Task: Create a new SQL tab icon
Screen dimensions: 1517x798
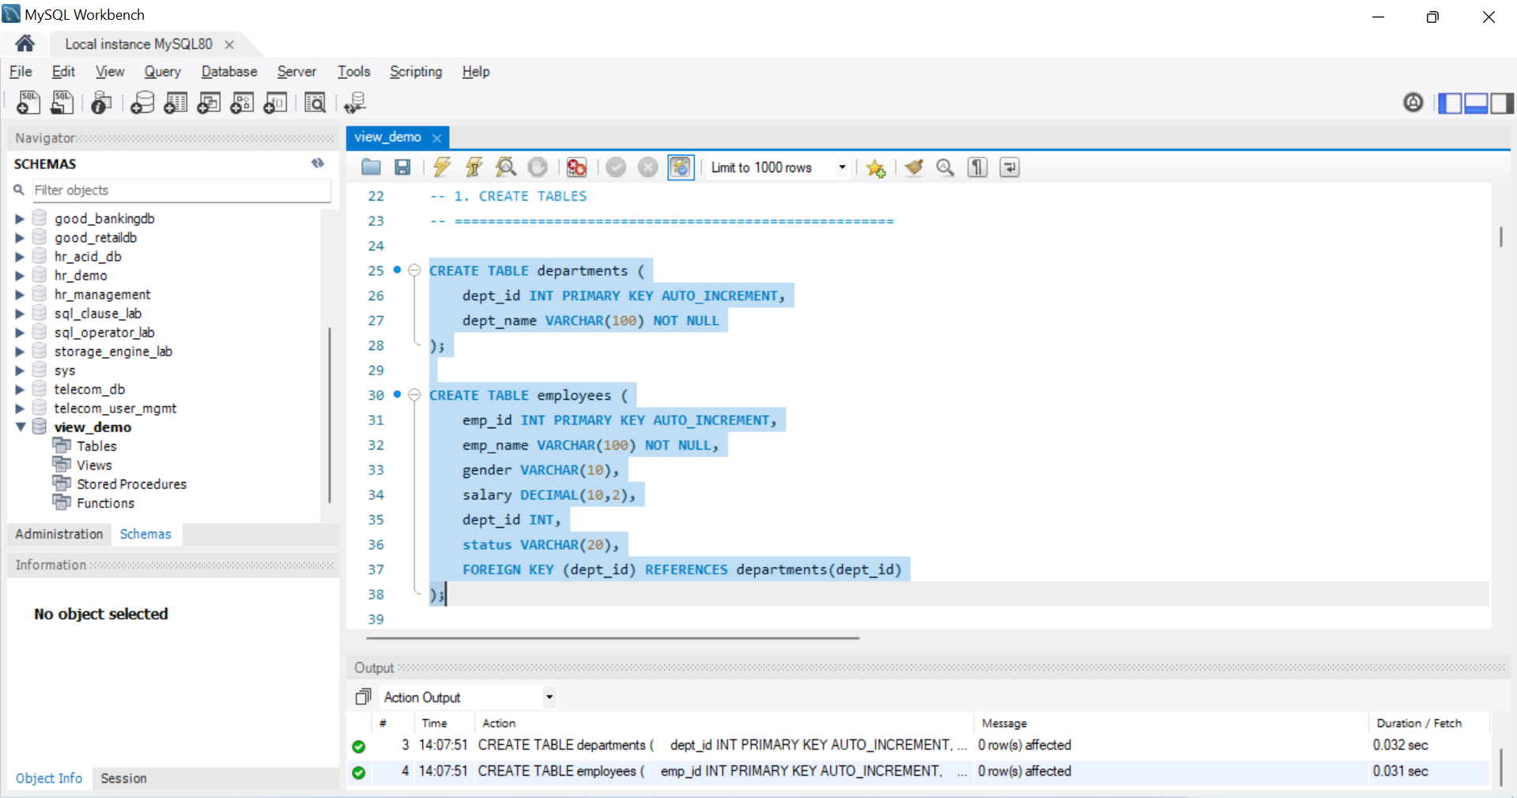Action: tap(28, 103)
